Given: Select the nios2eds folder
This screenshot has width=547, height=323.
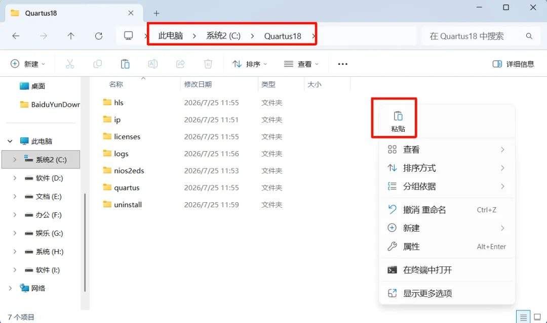Looking at the screenshot, I should click(x=124, y=171).
